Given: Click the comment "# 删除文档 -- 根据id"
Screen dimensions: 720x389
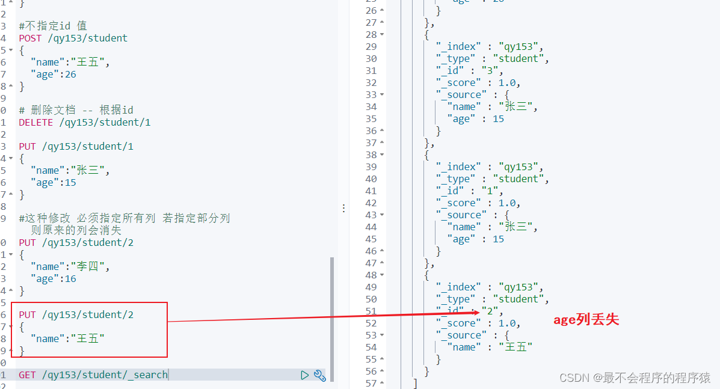Looking at the screenshot, I should 76,110.
